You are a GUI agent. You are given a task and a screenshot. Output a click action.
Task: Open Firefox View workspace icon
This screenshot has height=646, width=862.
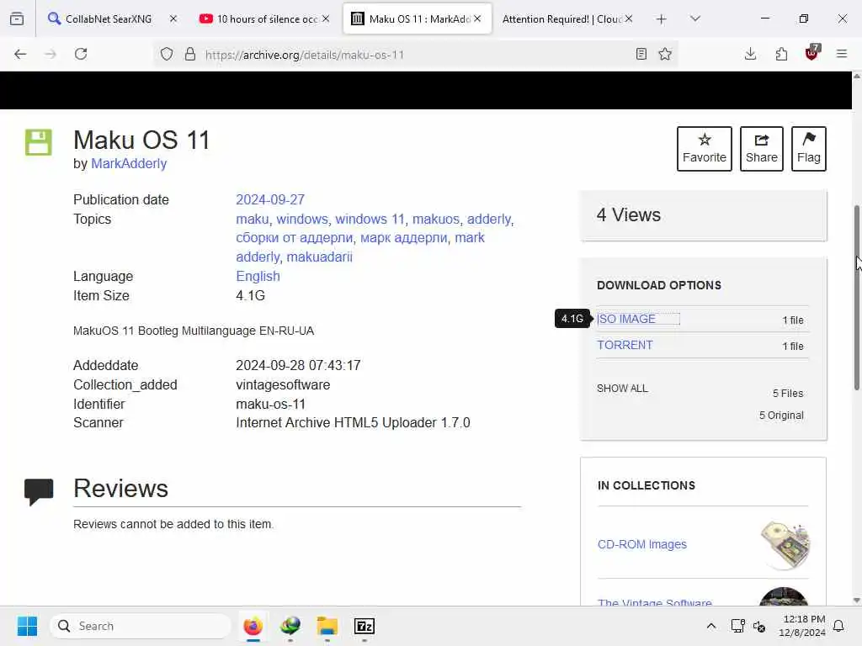click(17, 19)
